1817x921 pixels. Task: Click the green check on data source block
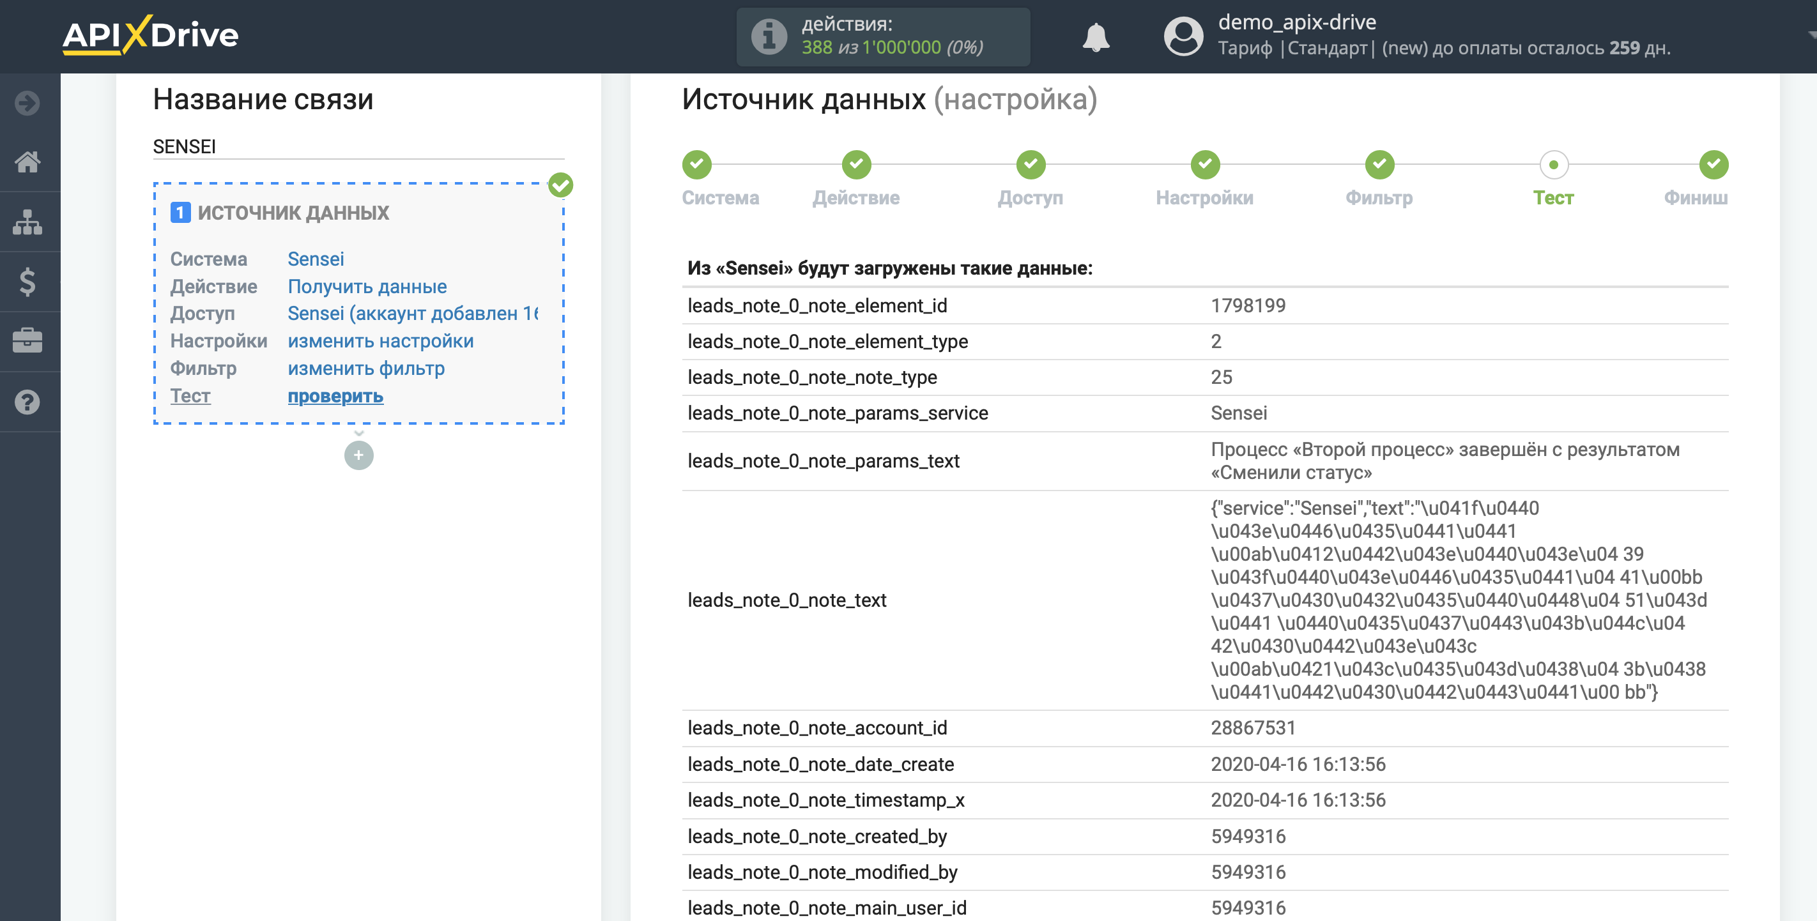pyautogui.click(x=561, y=185)
